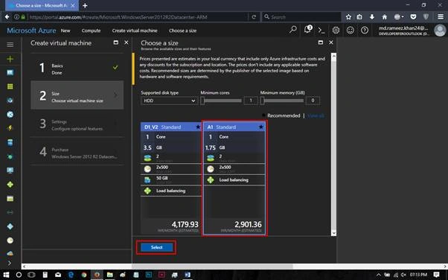Click the feedback smiley icon
The width and height of the screenshot is (448, 280).
[x=351, y=30]
